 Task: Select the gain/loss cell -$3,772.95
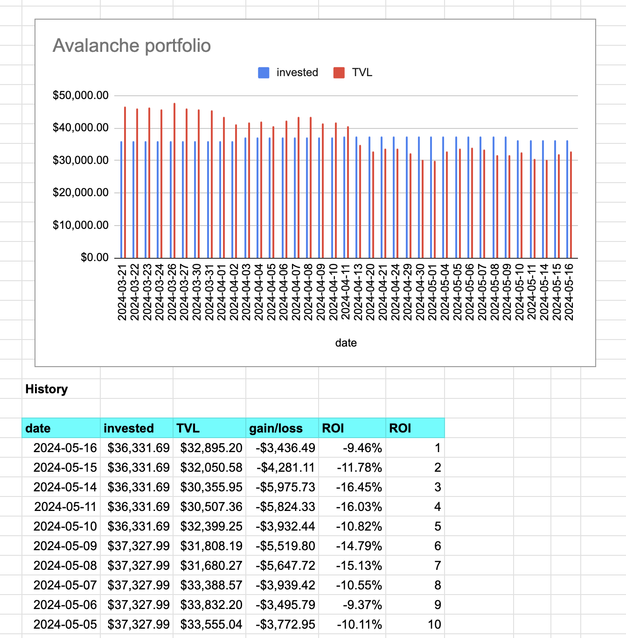click(282, 624)
